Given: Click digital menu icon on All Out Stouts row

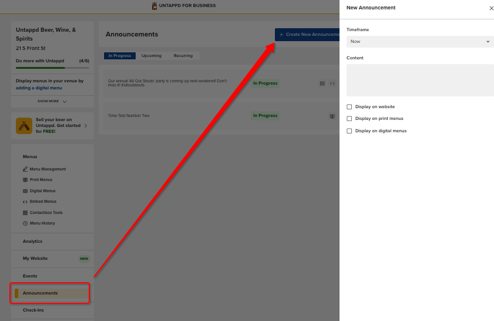Looking at the screenshot, I should point(322,83).
